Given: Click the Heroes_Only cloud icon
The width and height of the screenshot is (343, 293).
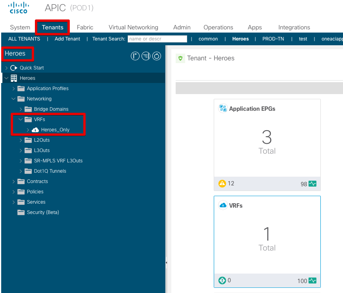Looking at the screenshot, I should coord(35,130).
